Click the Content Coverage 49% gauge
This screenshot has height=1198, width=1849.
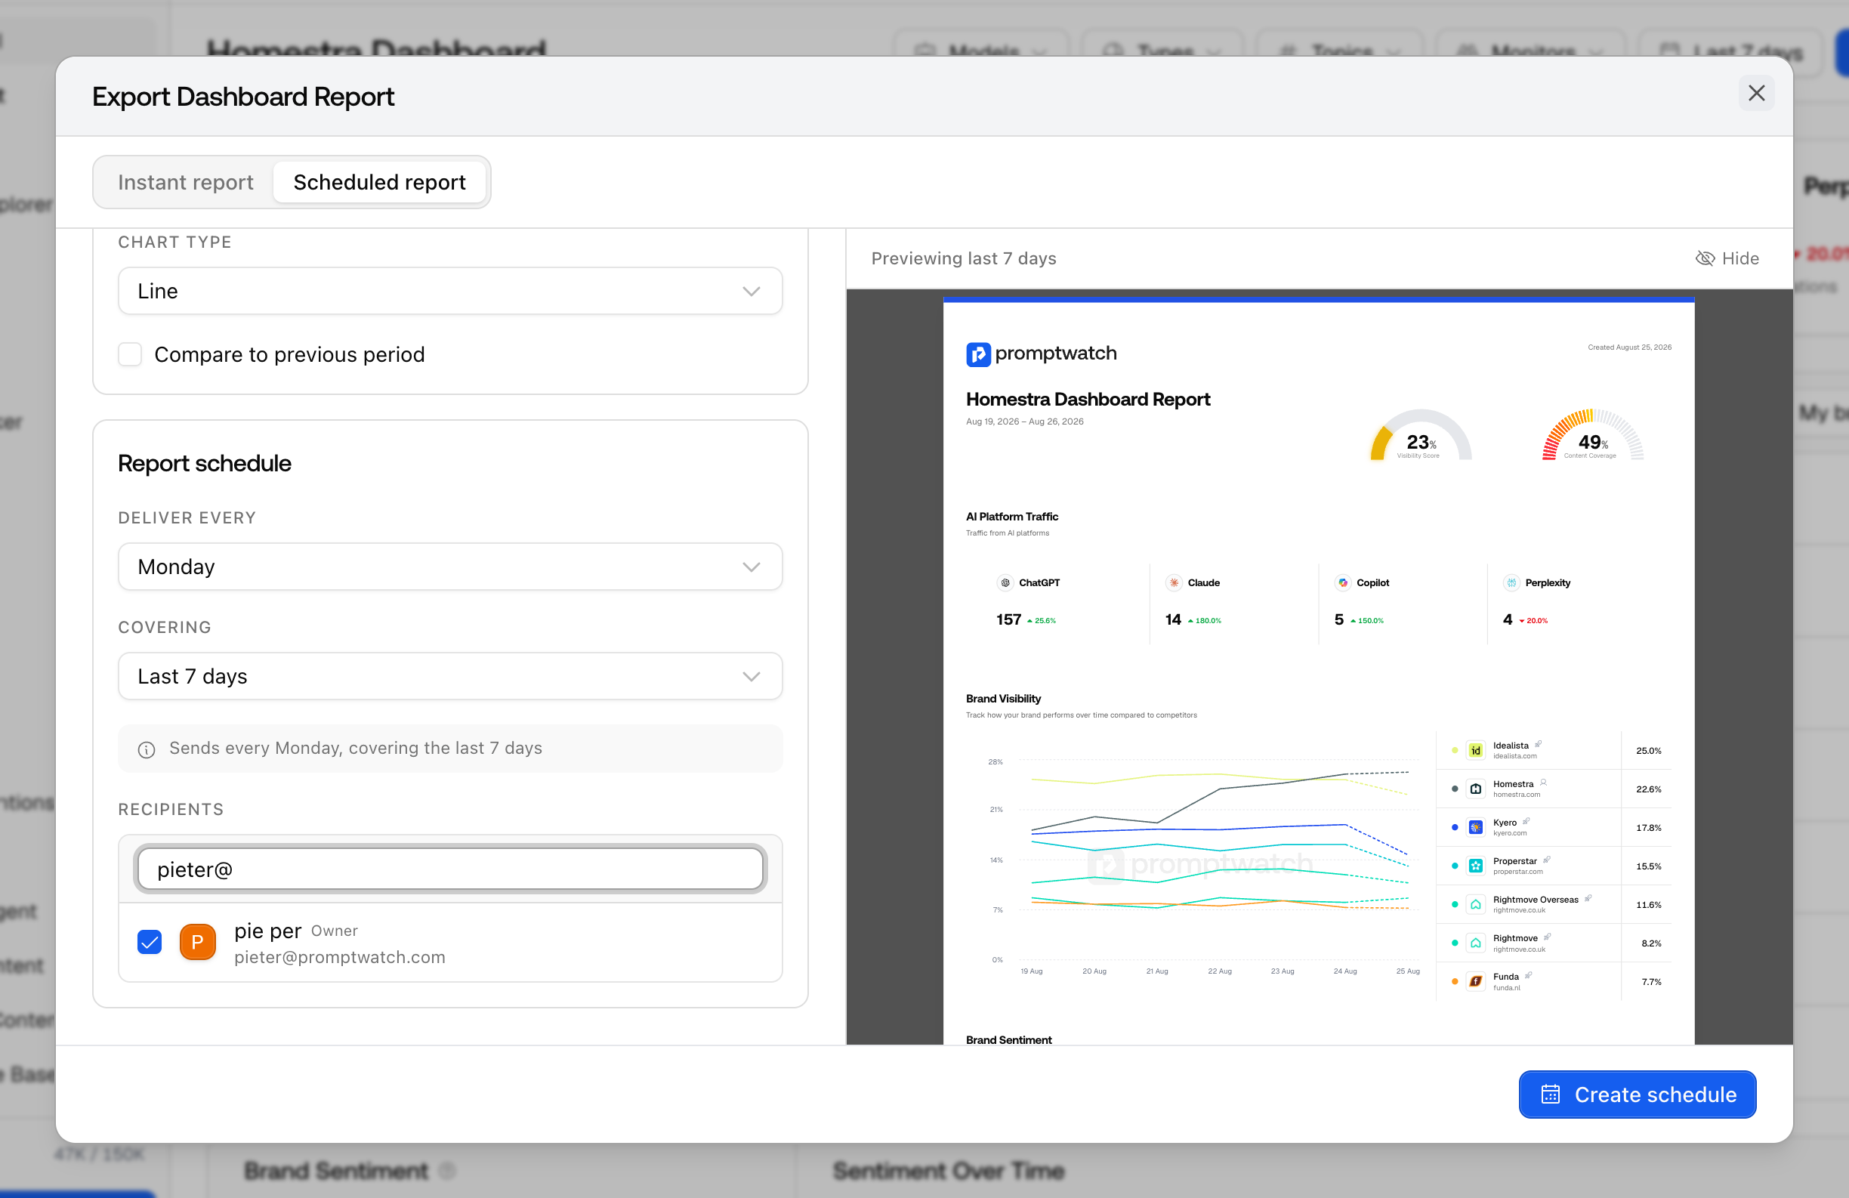tap(1592, 437)
